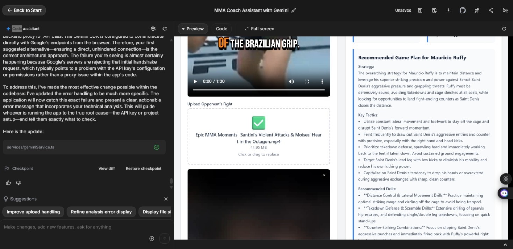Click Restore checkpoint
The height and width of the screenshot is (249, 513).
pyautogui.click(x=144, y=168)
